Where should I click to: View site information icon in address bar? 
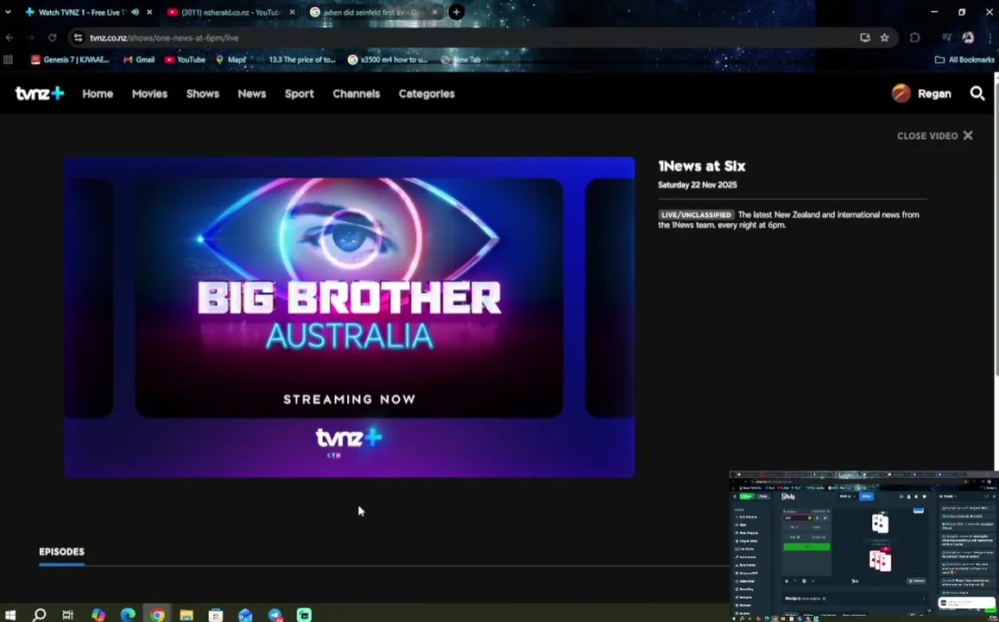[x=78, y=38]
